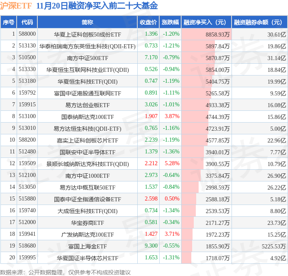Click the 序号 column header
This screenshot has height=276, width=288.
(9, 22)
